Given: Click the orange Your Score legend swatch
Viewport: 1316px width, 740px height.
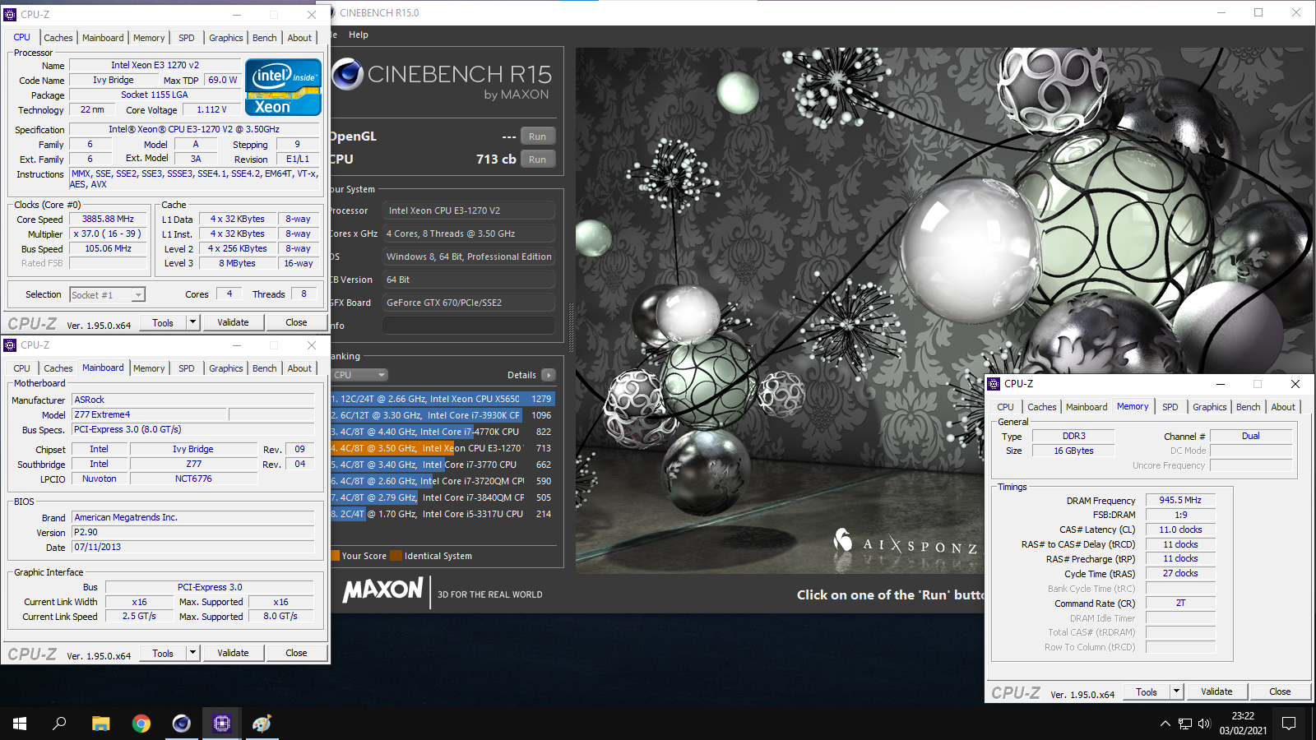Looking at the screenshot, I should click(335, 556).
